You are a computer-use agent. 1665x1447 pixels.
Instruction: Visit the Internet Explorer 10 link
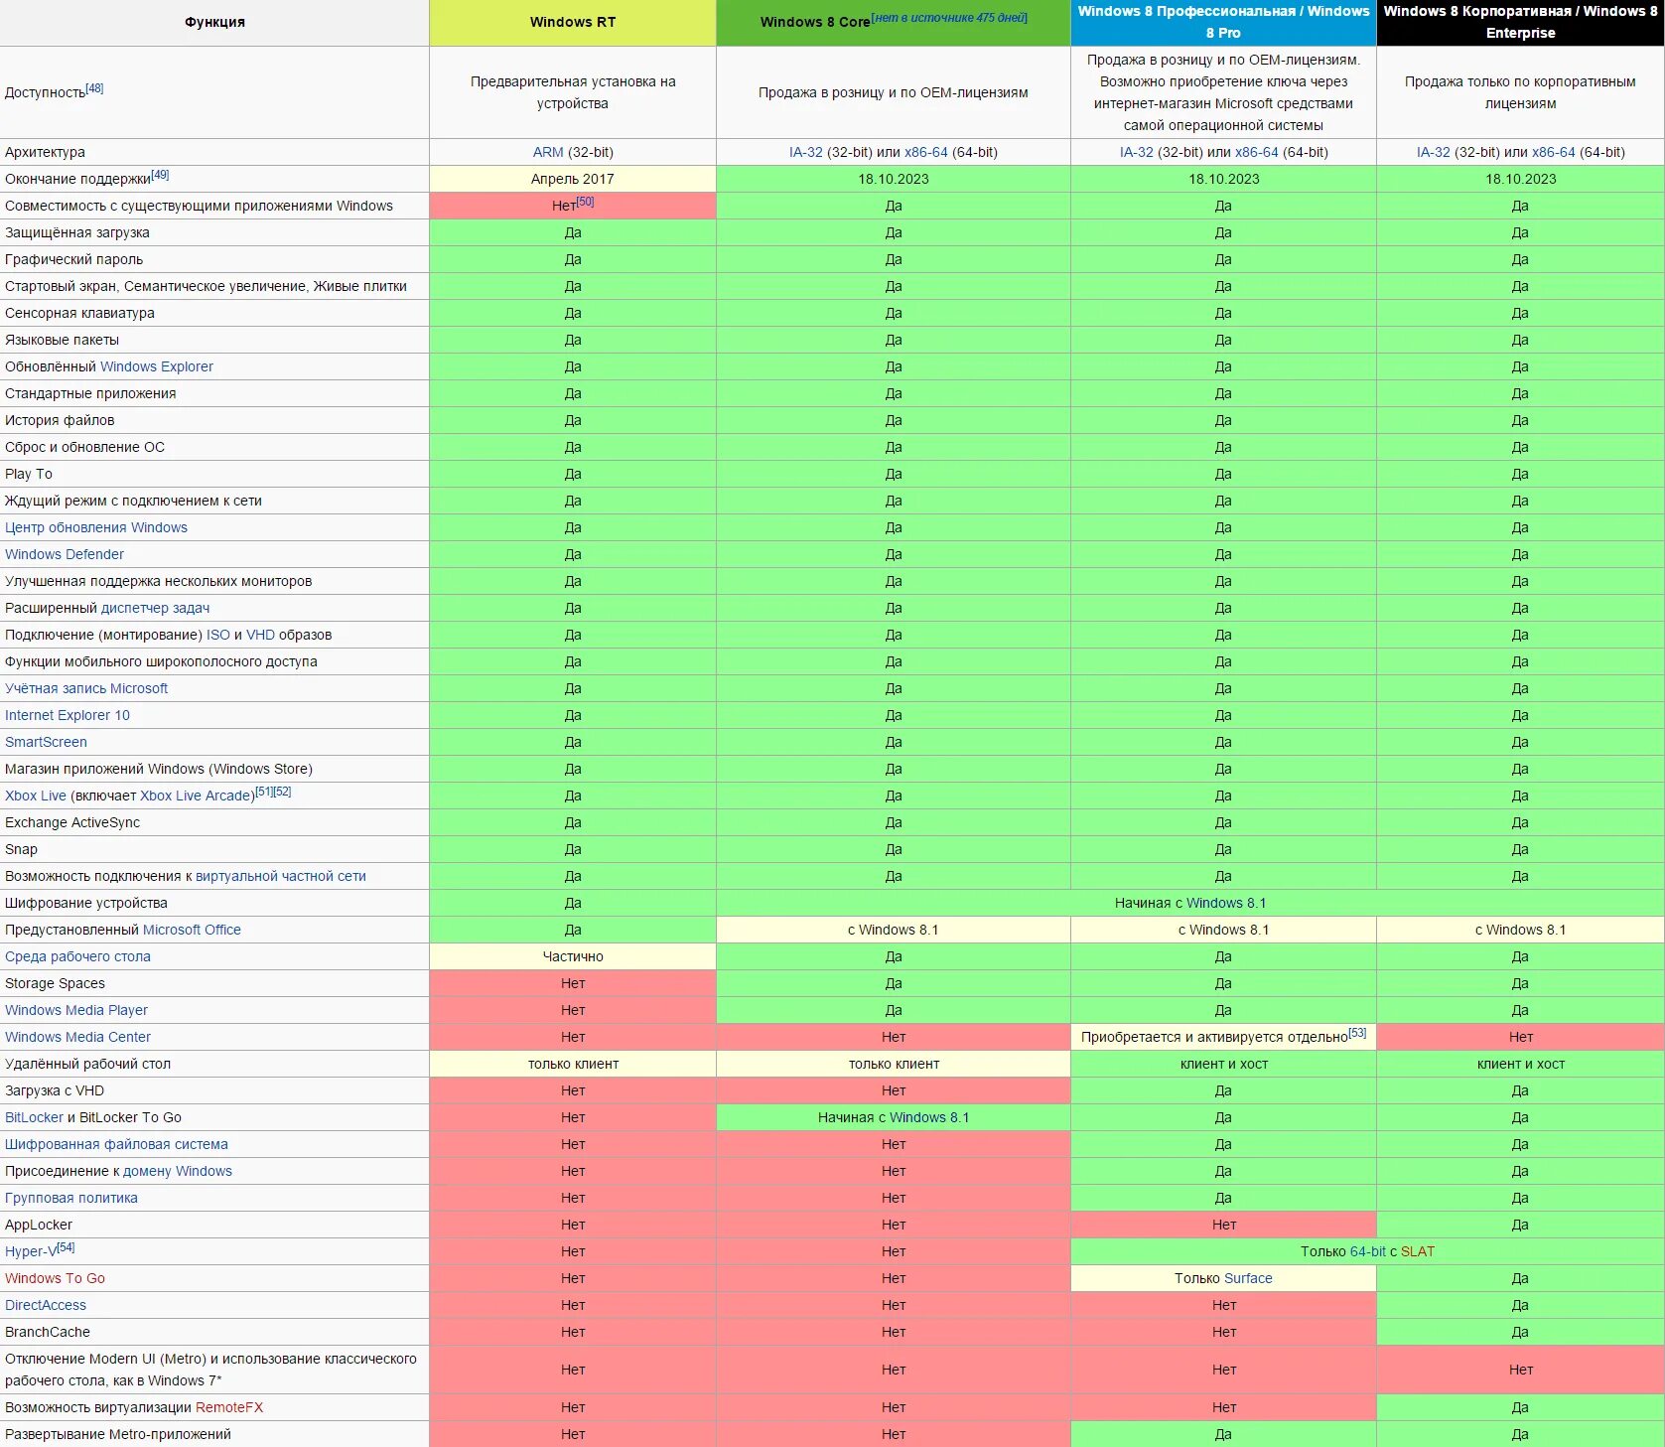tap(68, 715)
